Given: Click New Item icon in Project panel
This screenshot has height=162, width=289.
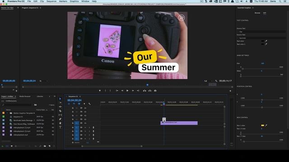Looking at the screenshot, I should pos(49,146).
